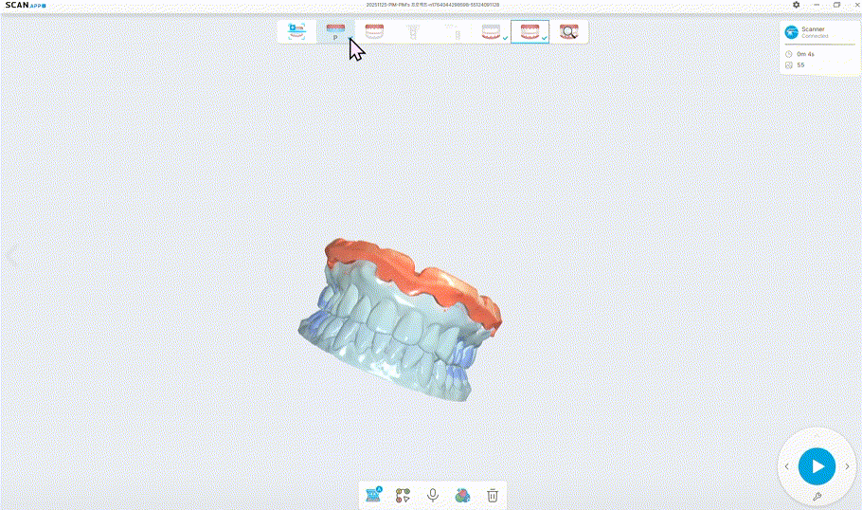Advance to next step using right chevron

(x=847, y=466)
